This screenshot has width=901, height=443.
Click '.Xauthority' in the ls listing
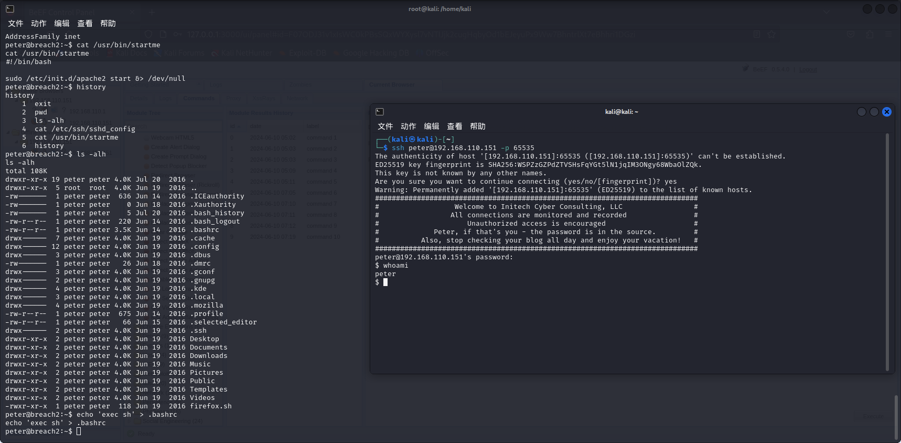pos(213,205)
